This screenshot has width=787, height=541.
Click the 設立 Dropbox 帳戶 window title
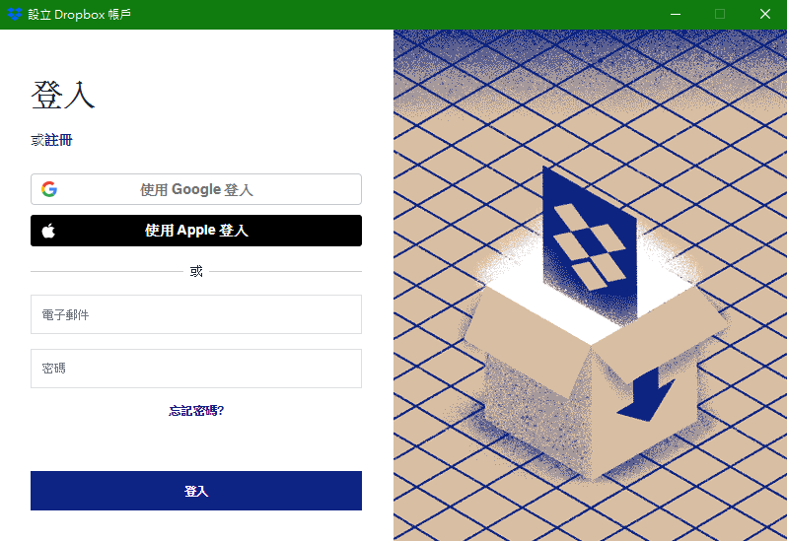pyautogui.click(x=80, y=14)
